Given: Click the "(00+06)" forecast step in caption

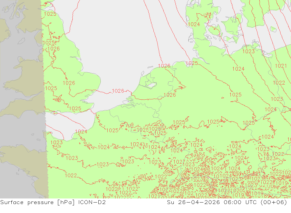Looking at the screenshot, I should (274, 202).
